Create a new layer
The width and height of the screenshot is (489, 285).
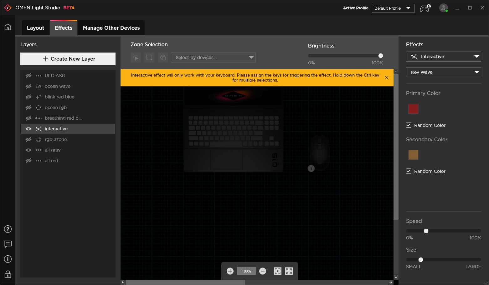tap(68, 59)
